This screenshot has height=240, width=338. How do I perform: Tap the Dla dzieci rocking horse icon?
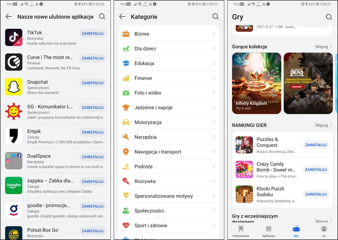[x=126, y=48]
